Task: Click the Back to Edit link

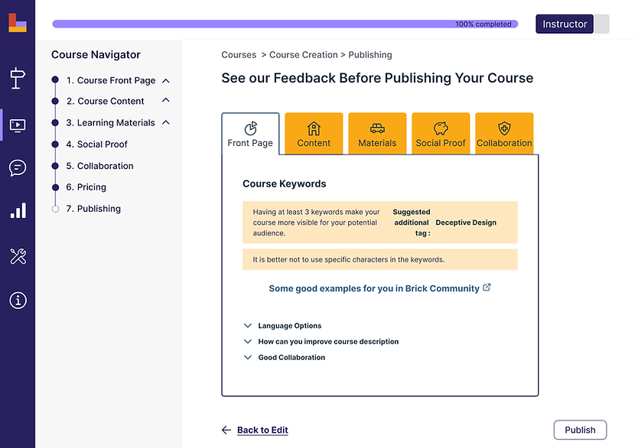Action: 262,430
